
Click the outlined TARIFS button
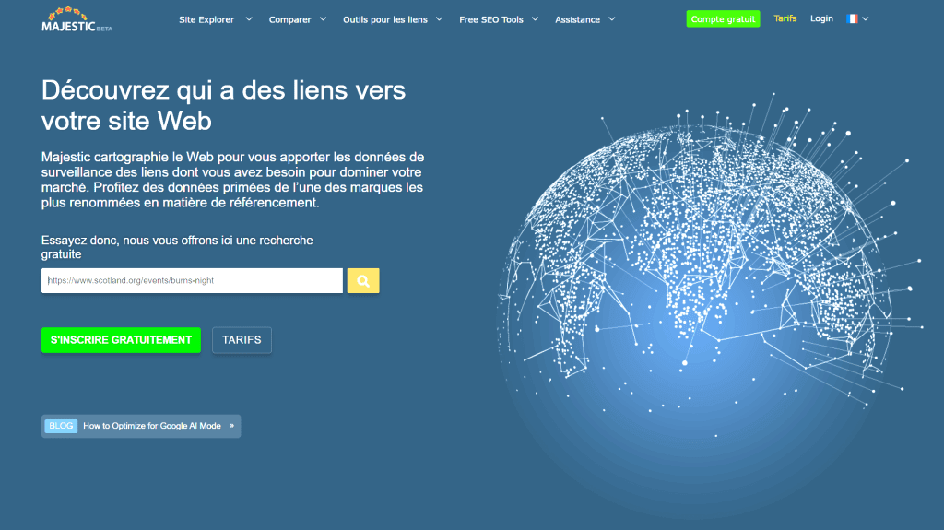tap(242, 340)
